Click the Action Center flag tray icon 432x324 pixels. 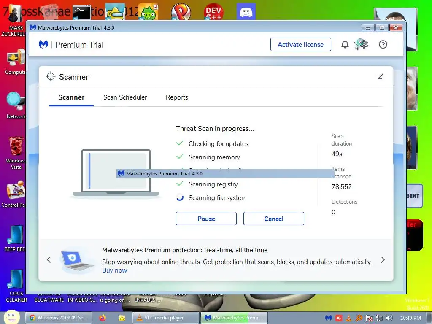(369, 318)
